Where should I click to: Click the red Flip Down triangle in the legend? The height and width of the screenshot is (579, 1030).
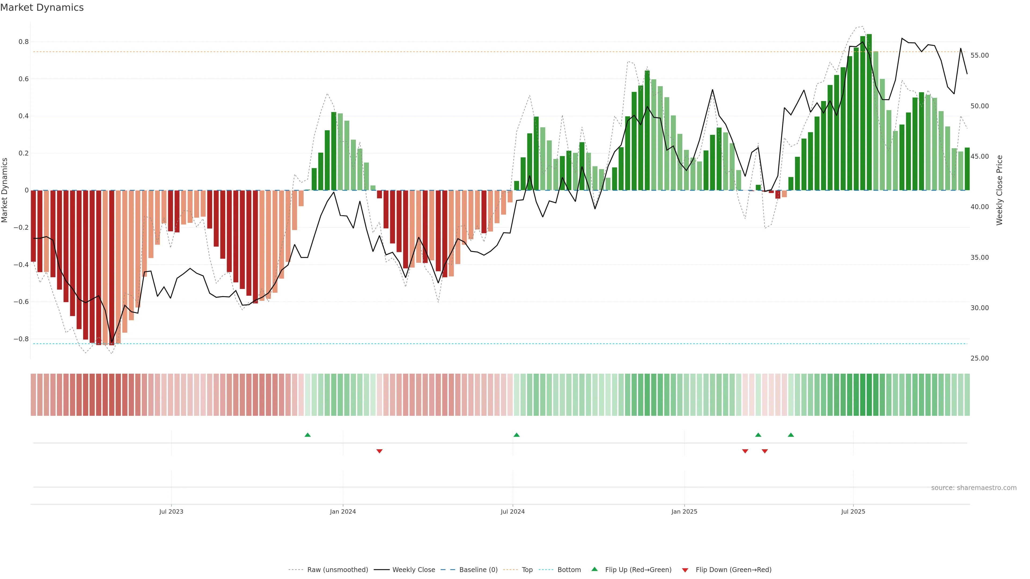(685, 570)
